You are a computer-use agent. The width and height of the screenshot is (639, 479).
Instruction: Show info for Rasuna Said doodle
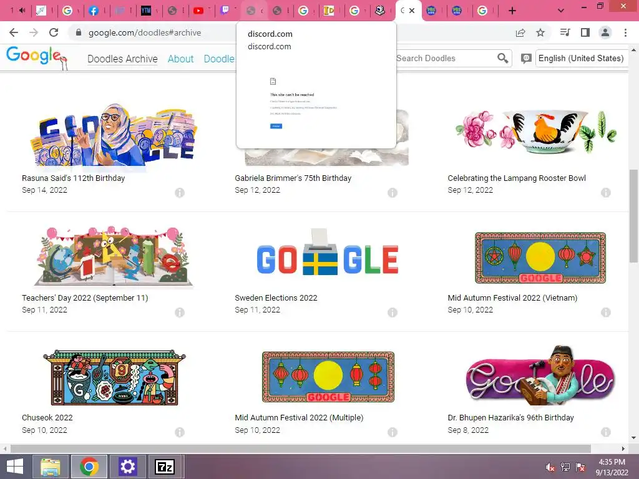click(180, 193)
